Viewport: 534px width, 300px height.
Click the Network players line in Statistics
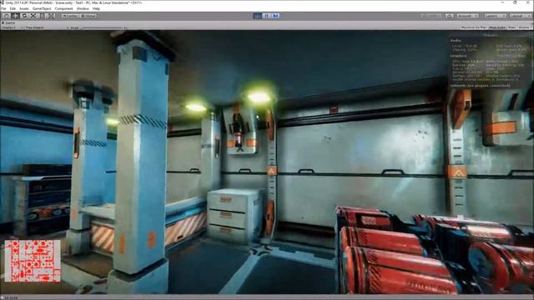[x=481, y=86]
